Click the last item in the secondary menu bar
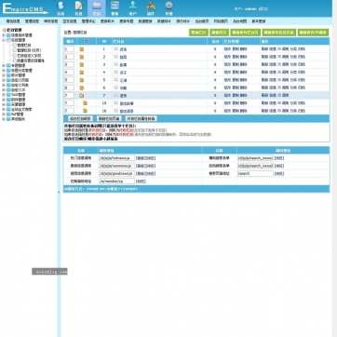The width and height of the screenshot is (337, 337). click(x=259, y=21)
